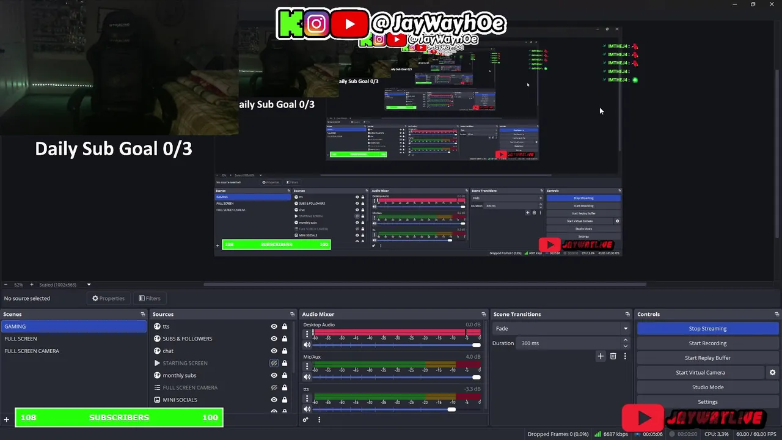The height and width of the screenshot is (440, 782).
Task: Select the monthly subs source row
Action: tap(220, 375)
